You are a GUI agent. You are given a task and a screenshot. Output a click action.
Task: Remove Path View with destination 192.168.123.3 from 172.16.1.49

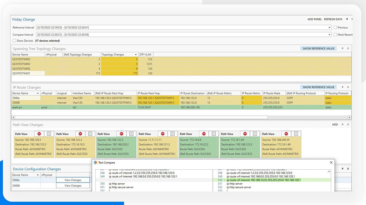coord(245,134)
